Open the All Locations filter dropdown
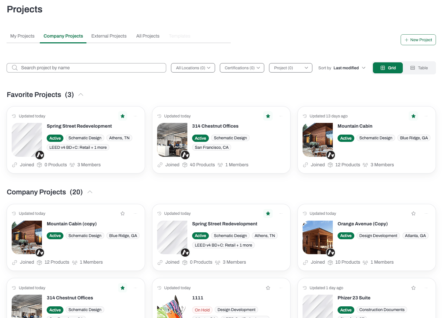 pyautogui.click(x=193, y=68)
